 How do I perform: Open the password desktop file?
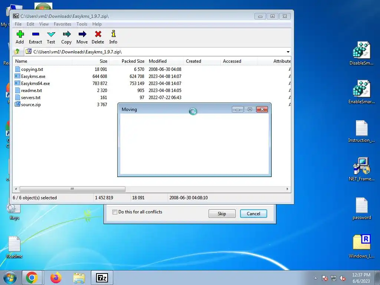click(x=361, y=209)
